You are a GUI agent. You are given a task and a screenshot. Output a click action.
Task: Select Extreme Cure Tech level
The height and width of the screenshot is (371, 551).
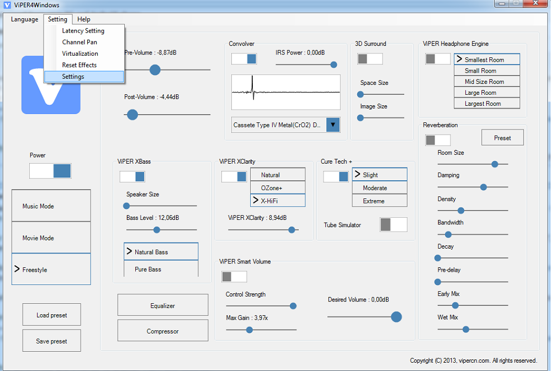(x=379, y=201)
